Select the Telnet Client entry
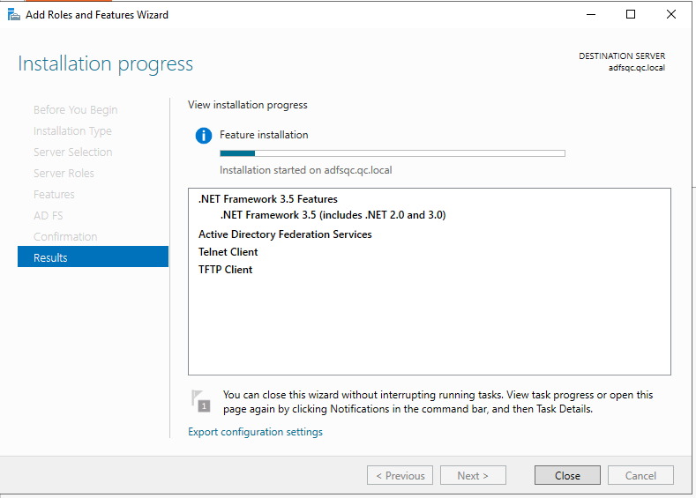The image size is (696, 498). (228, 252)
